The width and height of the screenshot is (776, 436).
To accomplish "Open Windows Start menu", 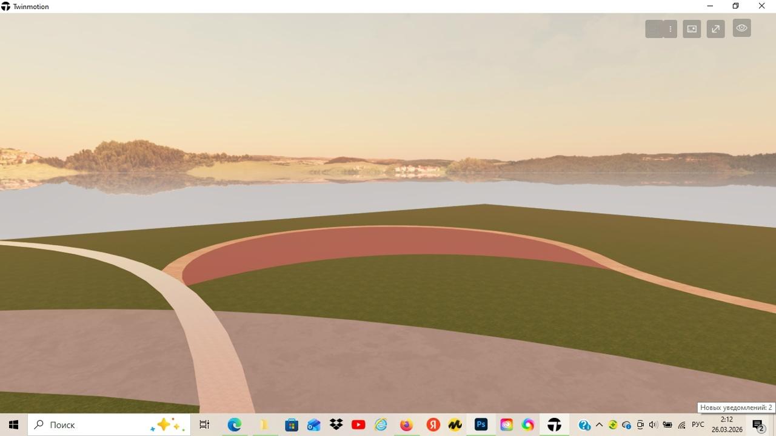I will (x=13, y=425).
